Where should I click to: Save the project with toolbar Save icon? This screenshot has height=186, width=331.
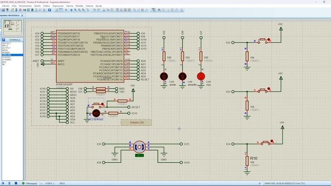point(3,10)
